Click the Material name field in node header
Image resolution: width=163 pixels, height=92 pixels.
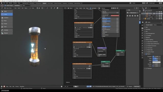(106, 8)
